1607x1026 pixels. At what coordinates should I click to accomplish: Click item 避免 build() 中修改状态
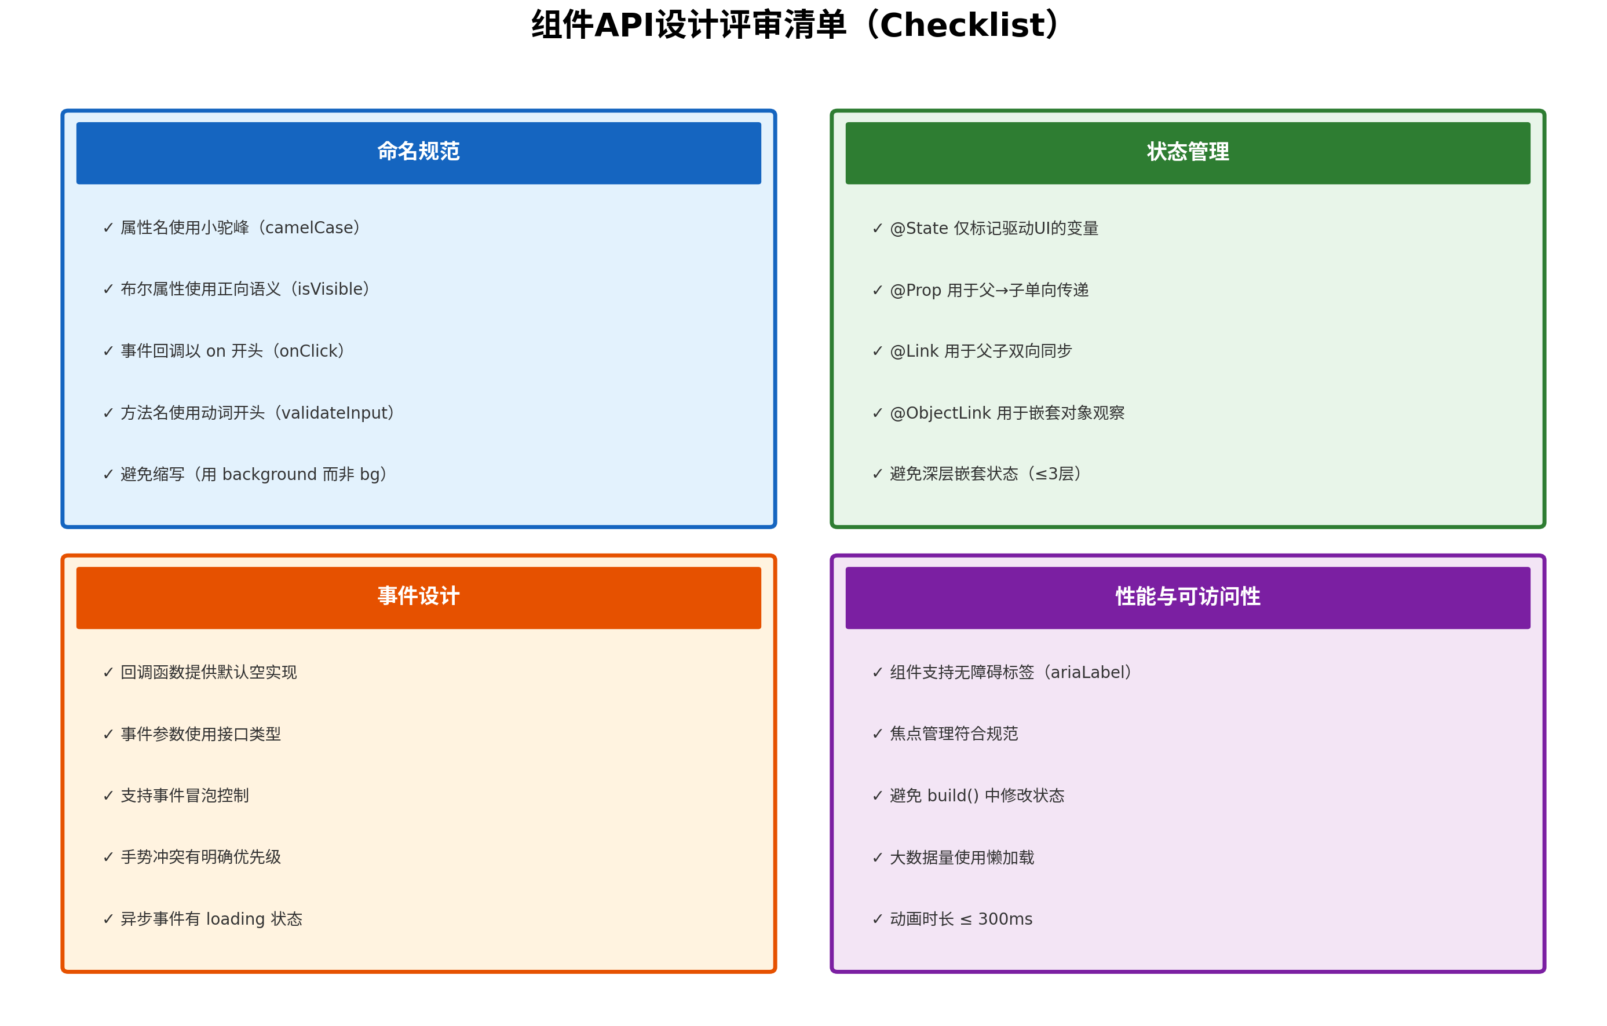pyautogui.click(x=969, y=796)
